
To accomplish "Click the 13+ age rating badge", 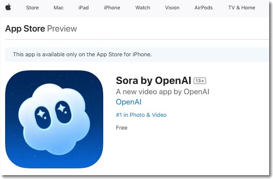I will [200, 81].
